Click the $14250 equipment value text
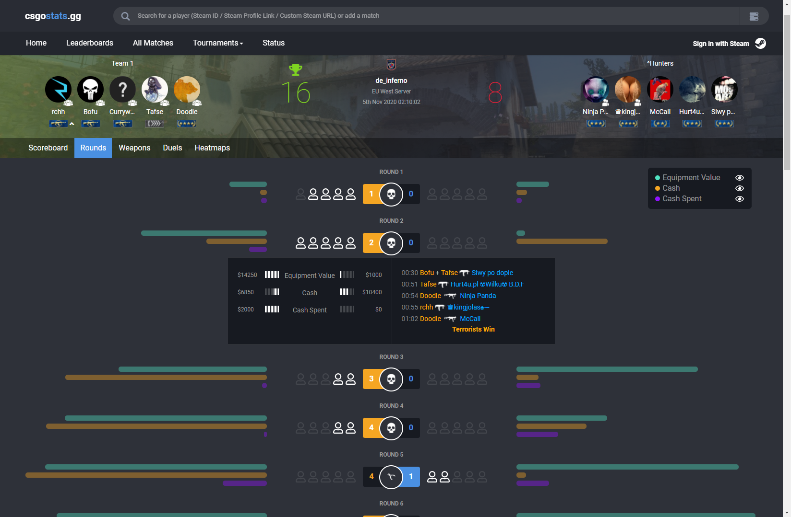This screenshot has height=517, width=791. click(247, 275)
